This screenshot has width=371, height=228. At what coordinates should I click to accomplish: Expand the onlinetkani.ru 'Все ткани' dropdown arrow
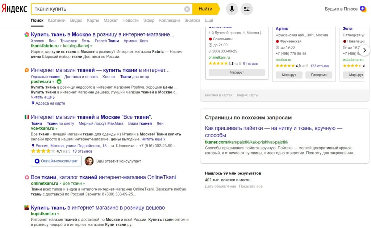click(x=84, y=183)
